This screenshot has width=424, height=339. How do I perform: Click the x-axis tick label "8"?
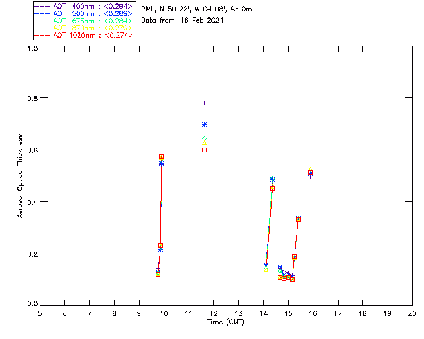point(115,313)
